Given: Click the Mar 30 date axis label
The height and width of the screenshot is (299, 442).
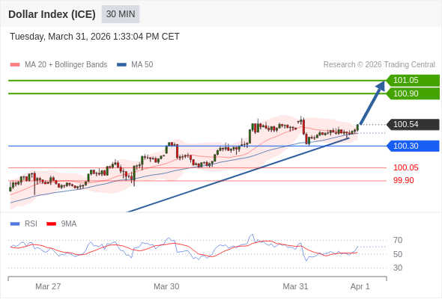Looking at the screenshot, I should pos(166,286).
